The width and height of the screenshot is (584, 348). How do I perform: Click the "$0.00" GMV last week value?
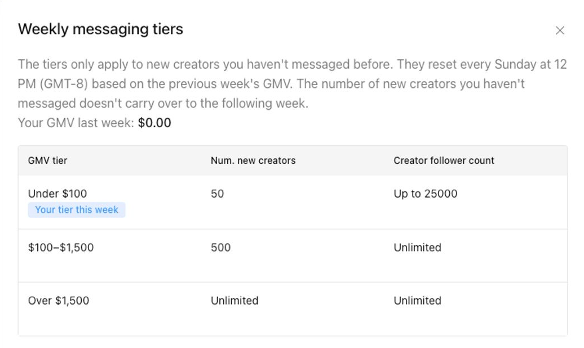(154, 123)
